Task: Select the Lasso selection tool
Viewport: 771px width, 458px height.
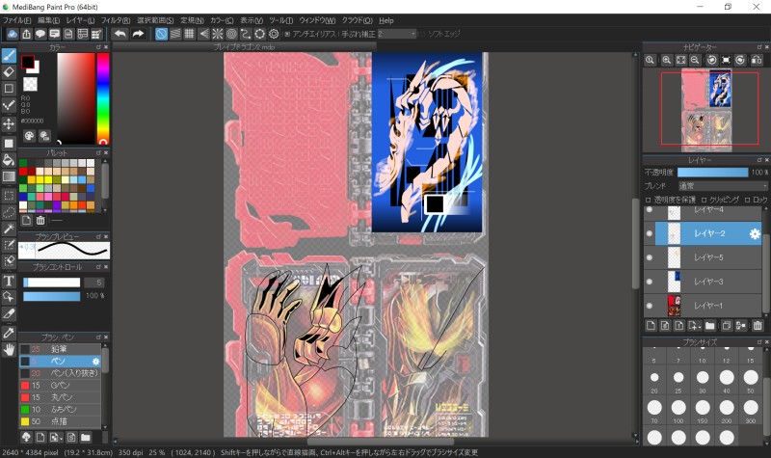Action: click(9, 212)
